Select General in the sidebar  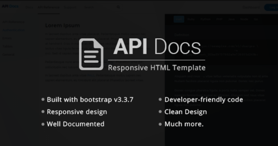[9, 55]
